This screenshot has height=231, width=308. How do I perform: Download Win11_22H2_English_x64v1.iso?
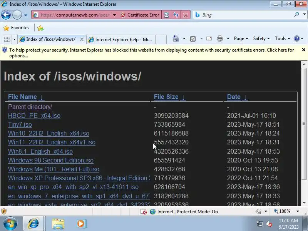pos(52,142)
